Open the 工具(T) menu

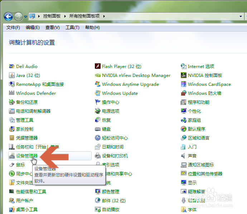[x=72, y=28]
